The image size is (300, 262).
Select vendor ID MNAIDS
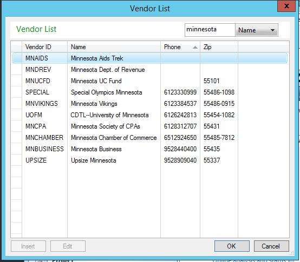coord(37,58)
